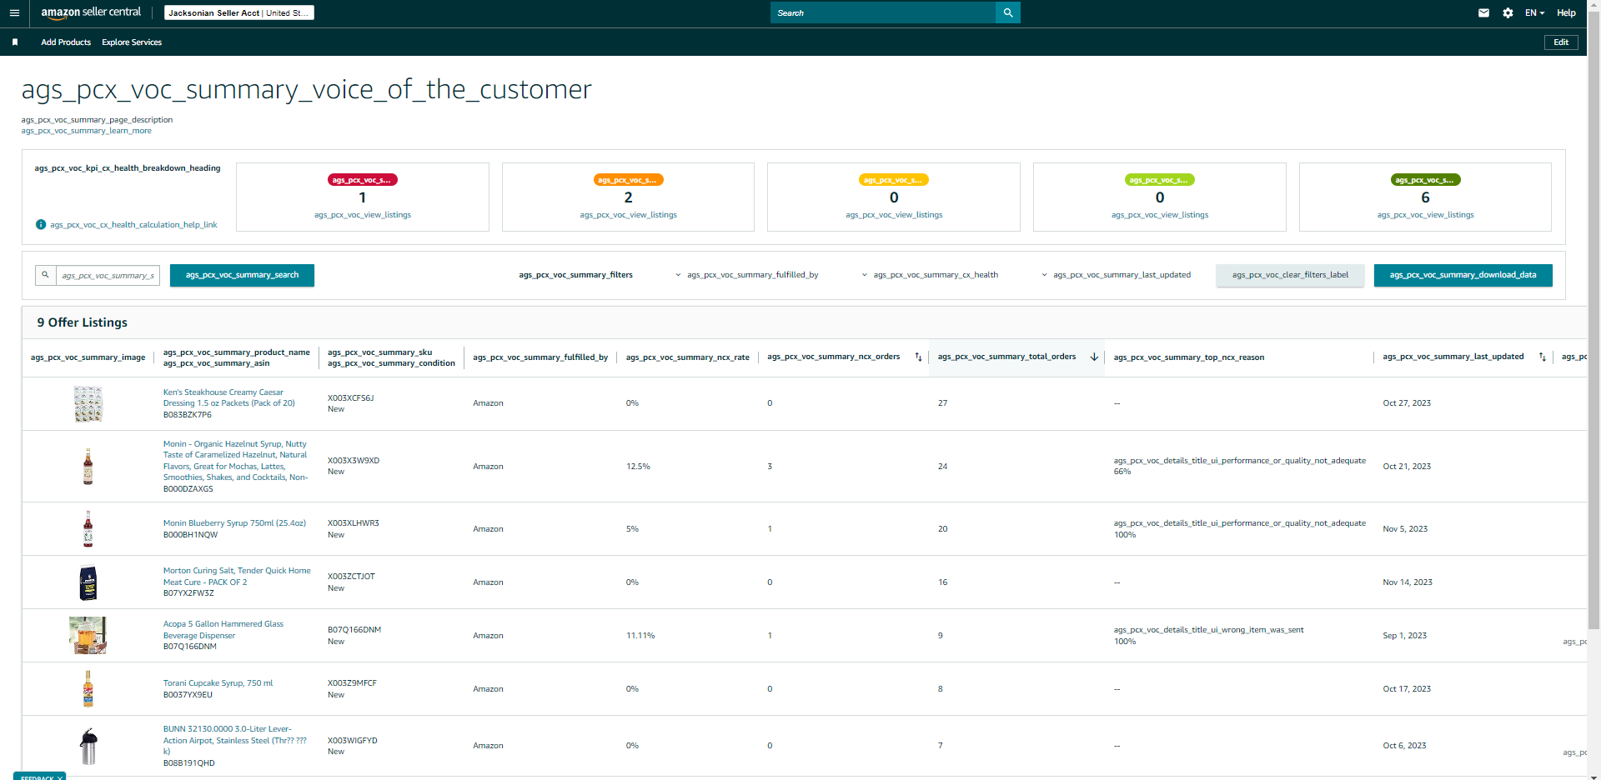Viewport: 1601px width, 780px height.
Task: Click the info icon beside health calculation help
Action: click(x=41, y=225)
